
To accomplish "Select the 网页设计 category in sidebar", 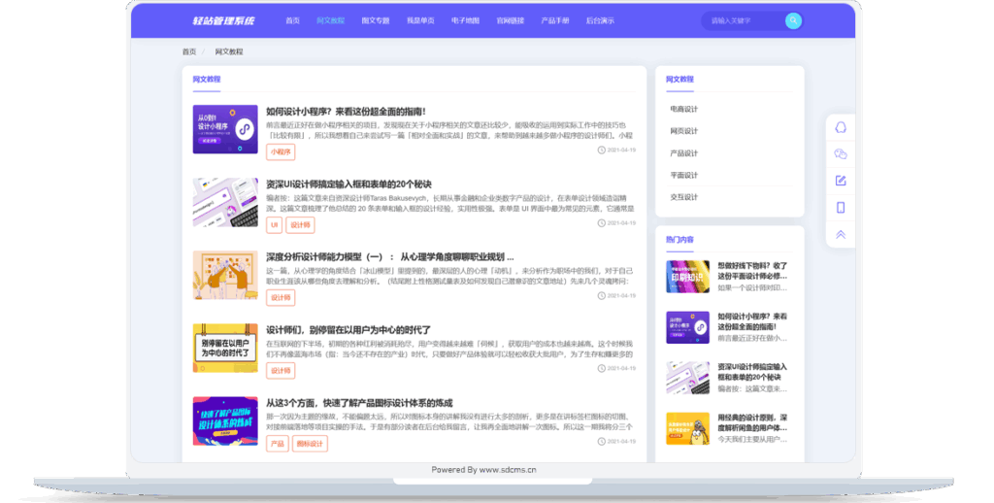I will pos(683,131).
